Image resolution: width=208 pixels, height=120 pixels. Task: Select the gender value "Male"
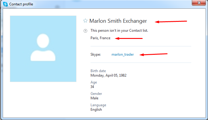[x=94, y=98]
